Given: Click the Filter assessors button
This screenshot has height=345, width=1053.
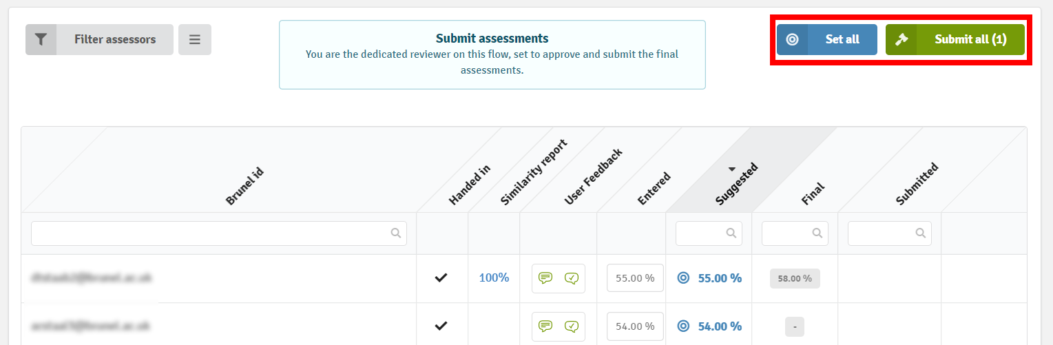Looking at the screenshot, I should (x=114, y=39).
